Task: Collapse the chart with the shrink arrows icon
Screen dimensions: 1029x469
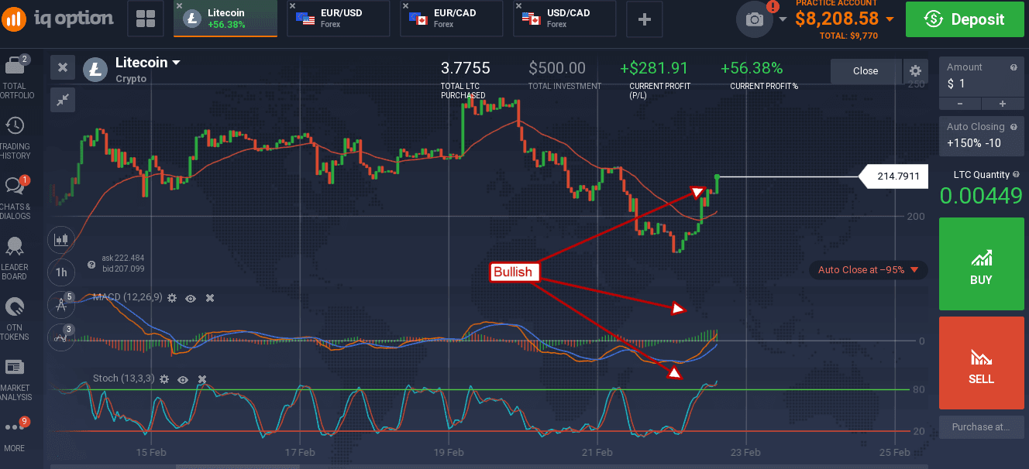Action: pos(63,99)
